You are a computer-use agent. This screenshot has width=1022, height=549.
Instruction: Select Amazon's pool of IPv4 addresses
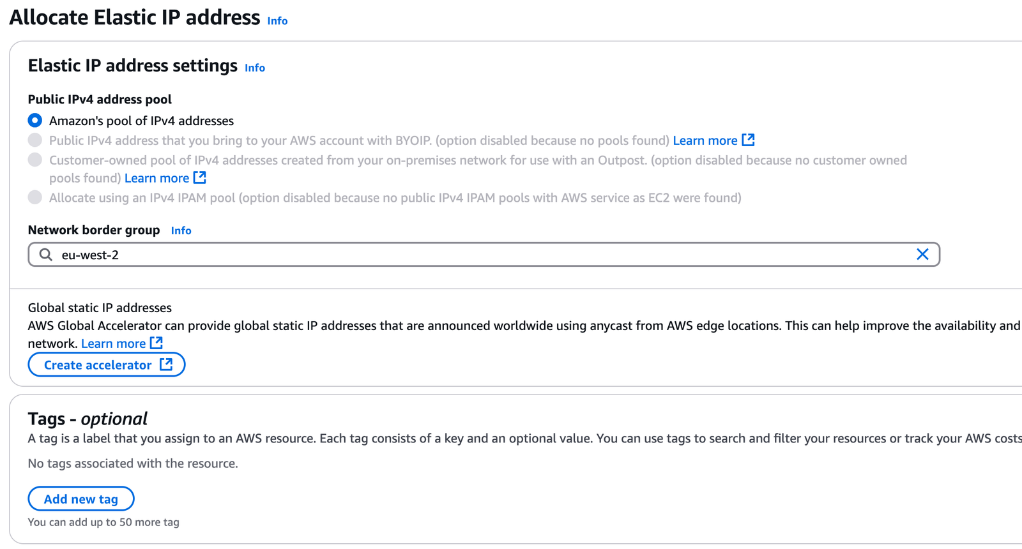[x=35, y=120]
